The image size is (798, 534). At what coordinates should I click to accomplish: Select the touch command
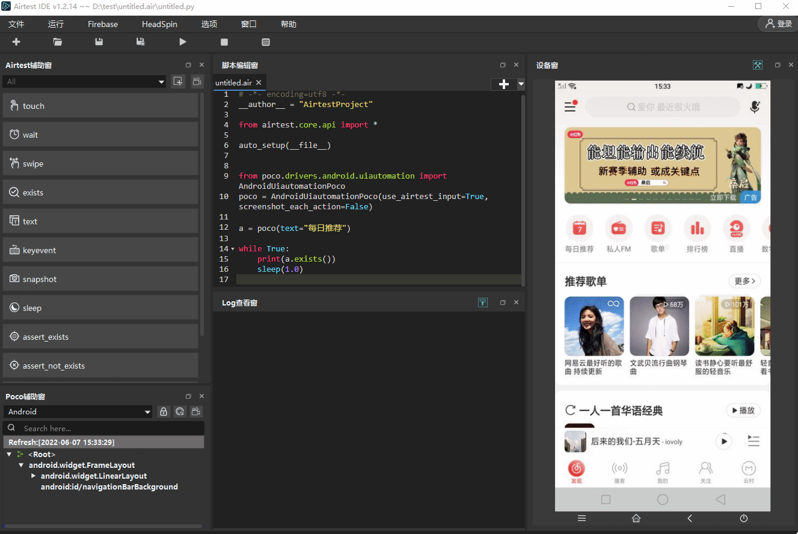[x=100, y=106]
